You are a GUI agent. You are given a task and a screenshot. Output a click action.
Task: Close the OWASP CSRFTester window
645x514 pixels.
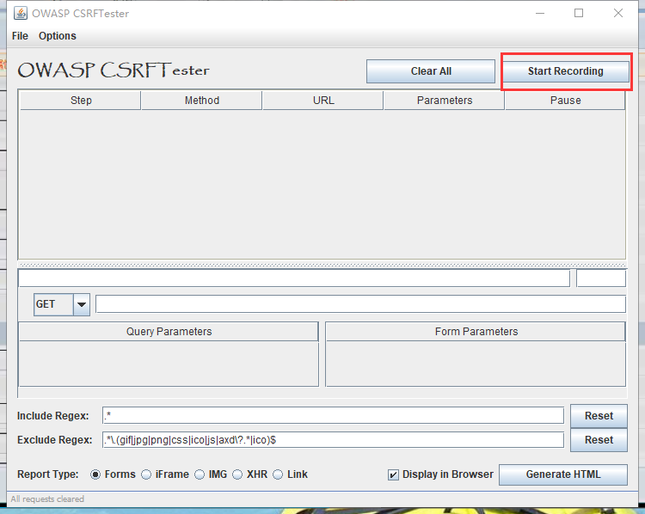point(617,13)
